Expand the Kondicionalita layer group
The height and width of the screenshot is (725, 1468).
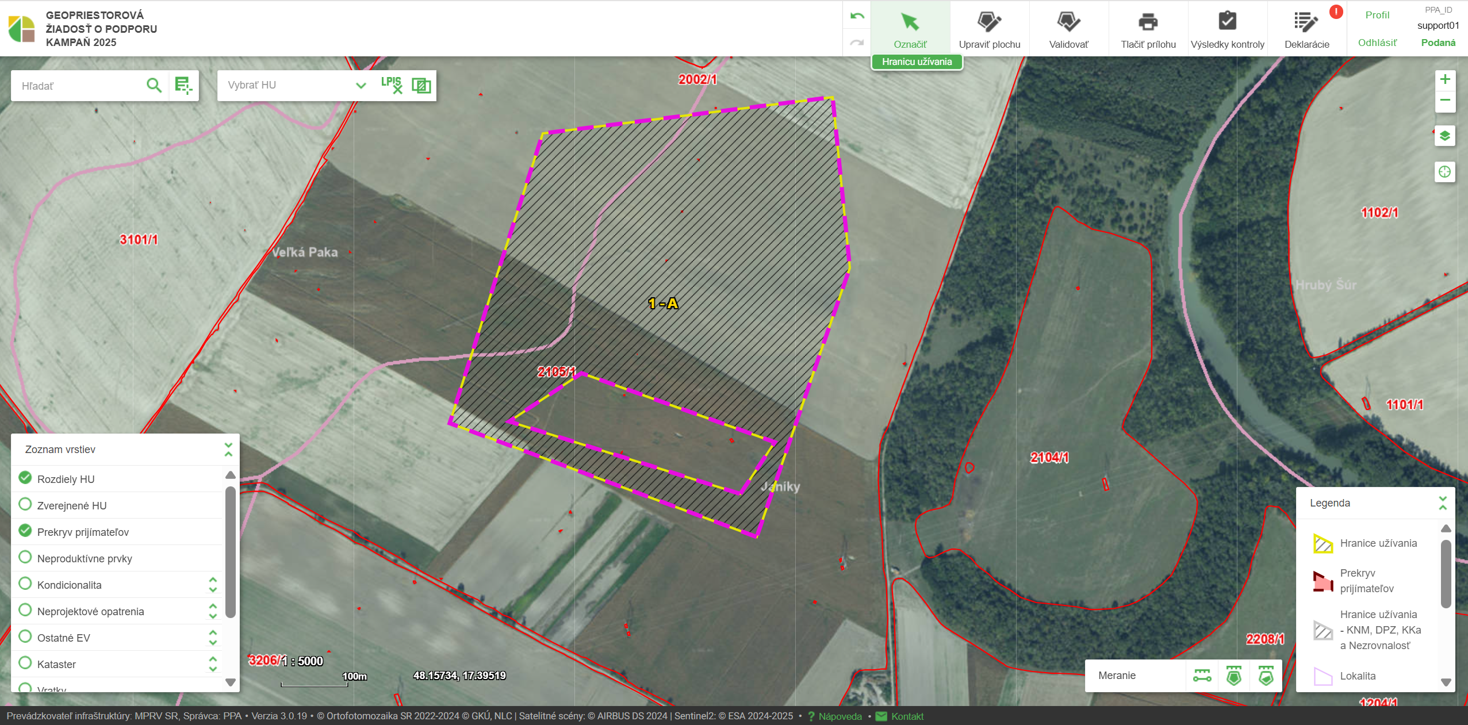pos(213,585)
